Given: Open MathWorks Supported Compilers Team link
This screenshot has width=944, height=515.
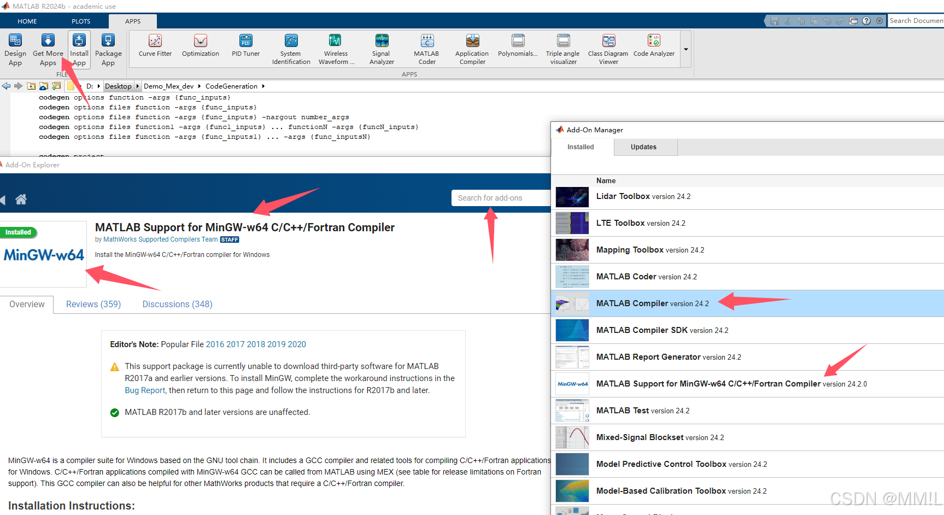Looking at the screenshot, I should point(161,239).
